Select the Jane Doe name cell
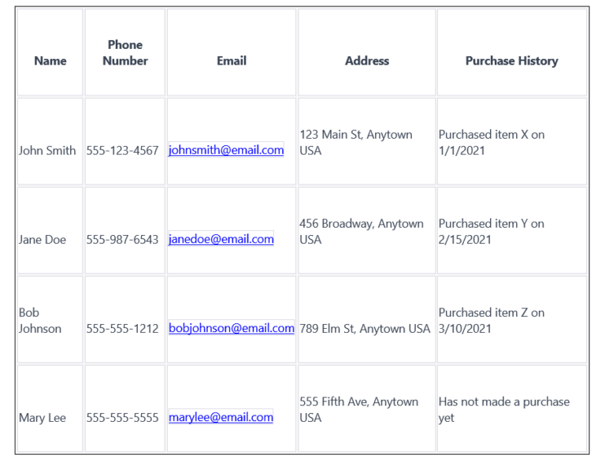This screenshot has width=605, height=466. (x=43, y=240)
